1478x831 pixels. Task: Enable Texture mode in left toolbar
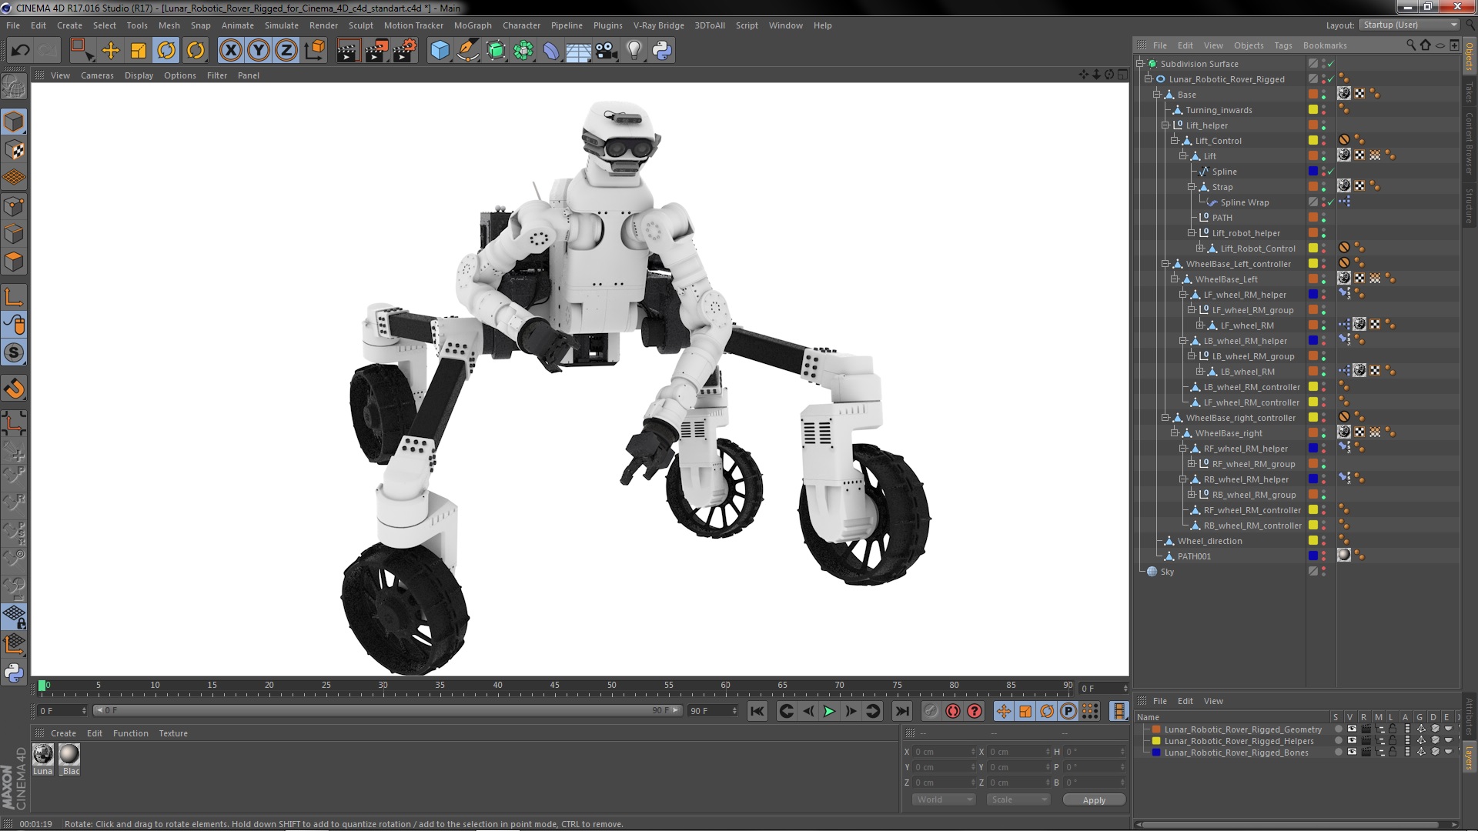tap(14, 150)
